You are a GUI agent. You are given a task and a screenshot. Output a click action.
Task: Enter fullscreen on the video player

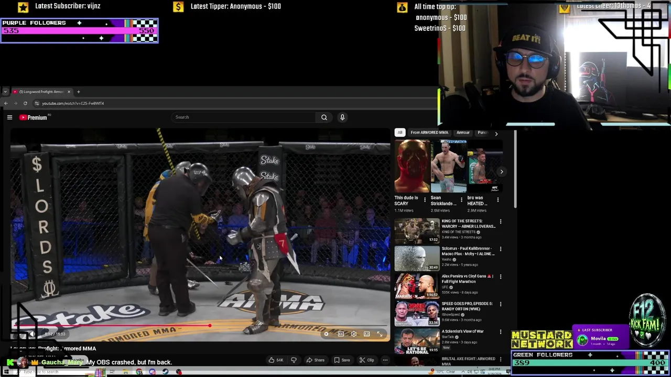[x=380, y=334]
